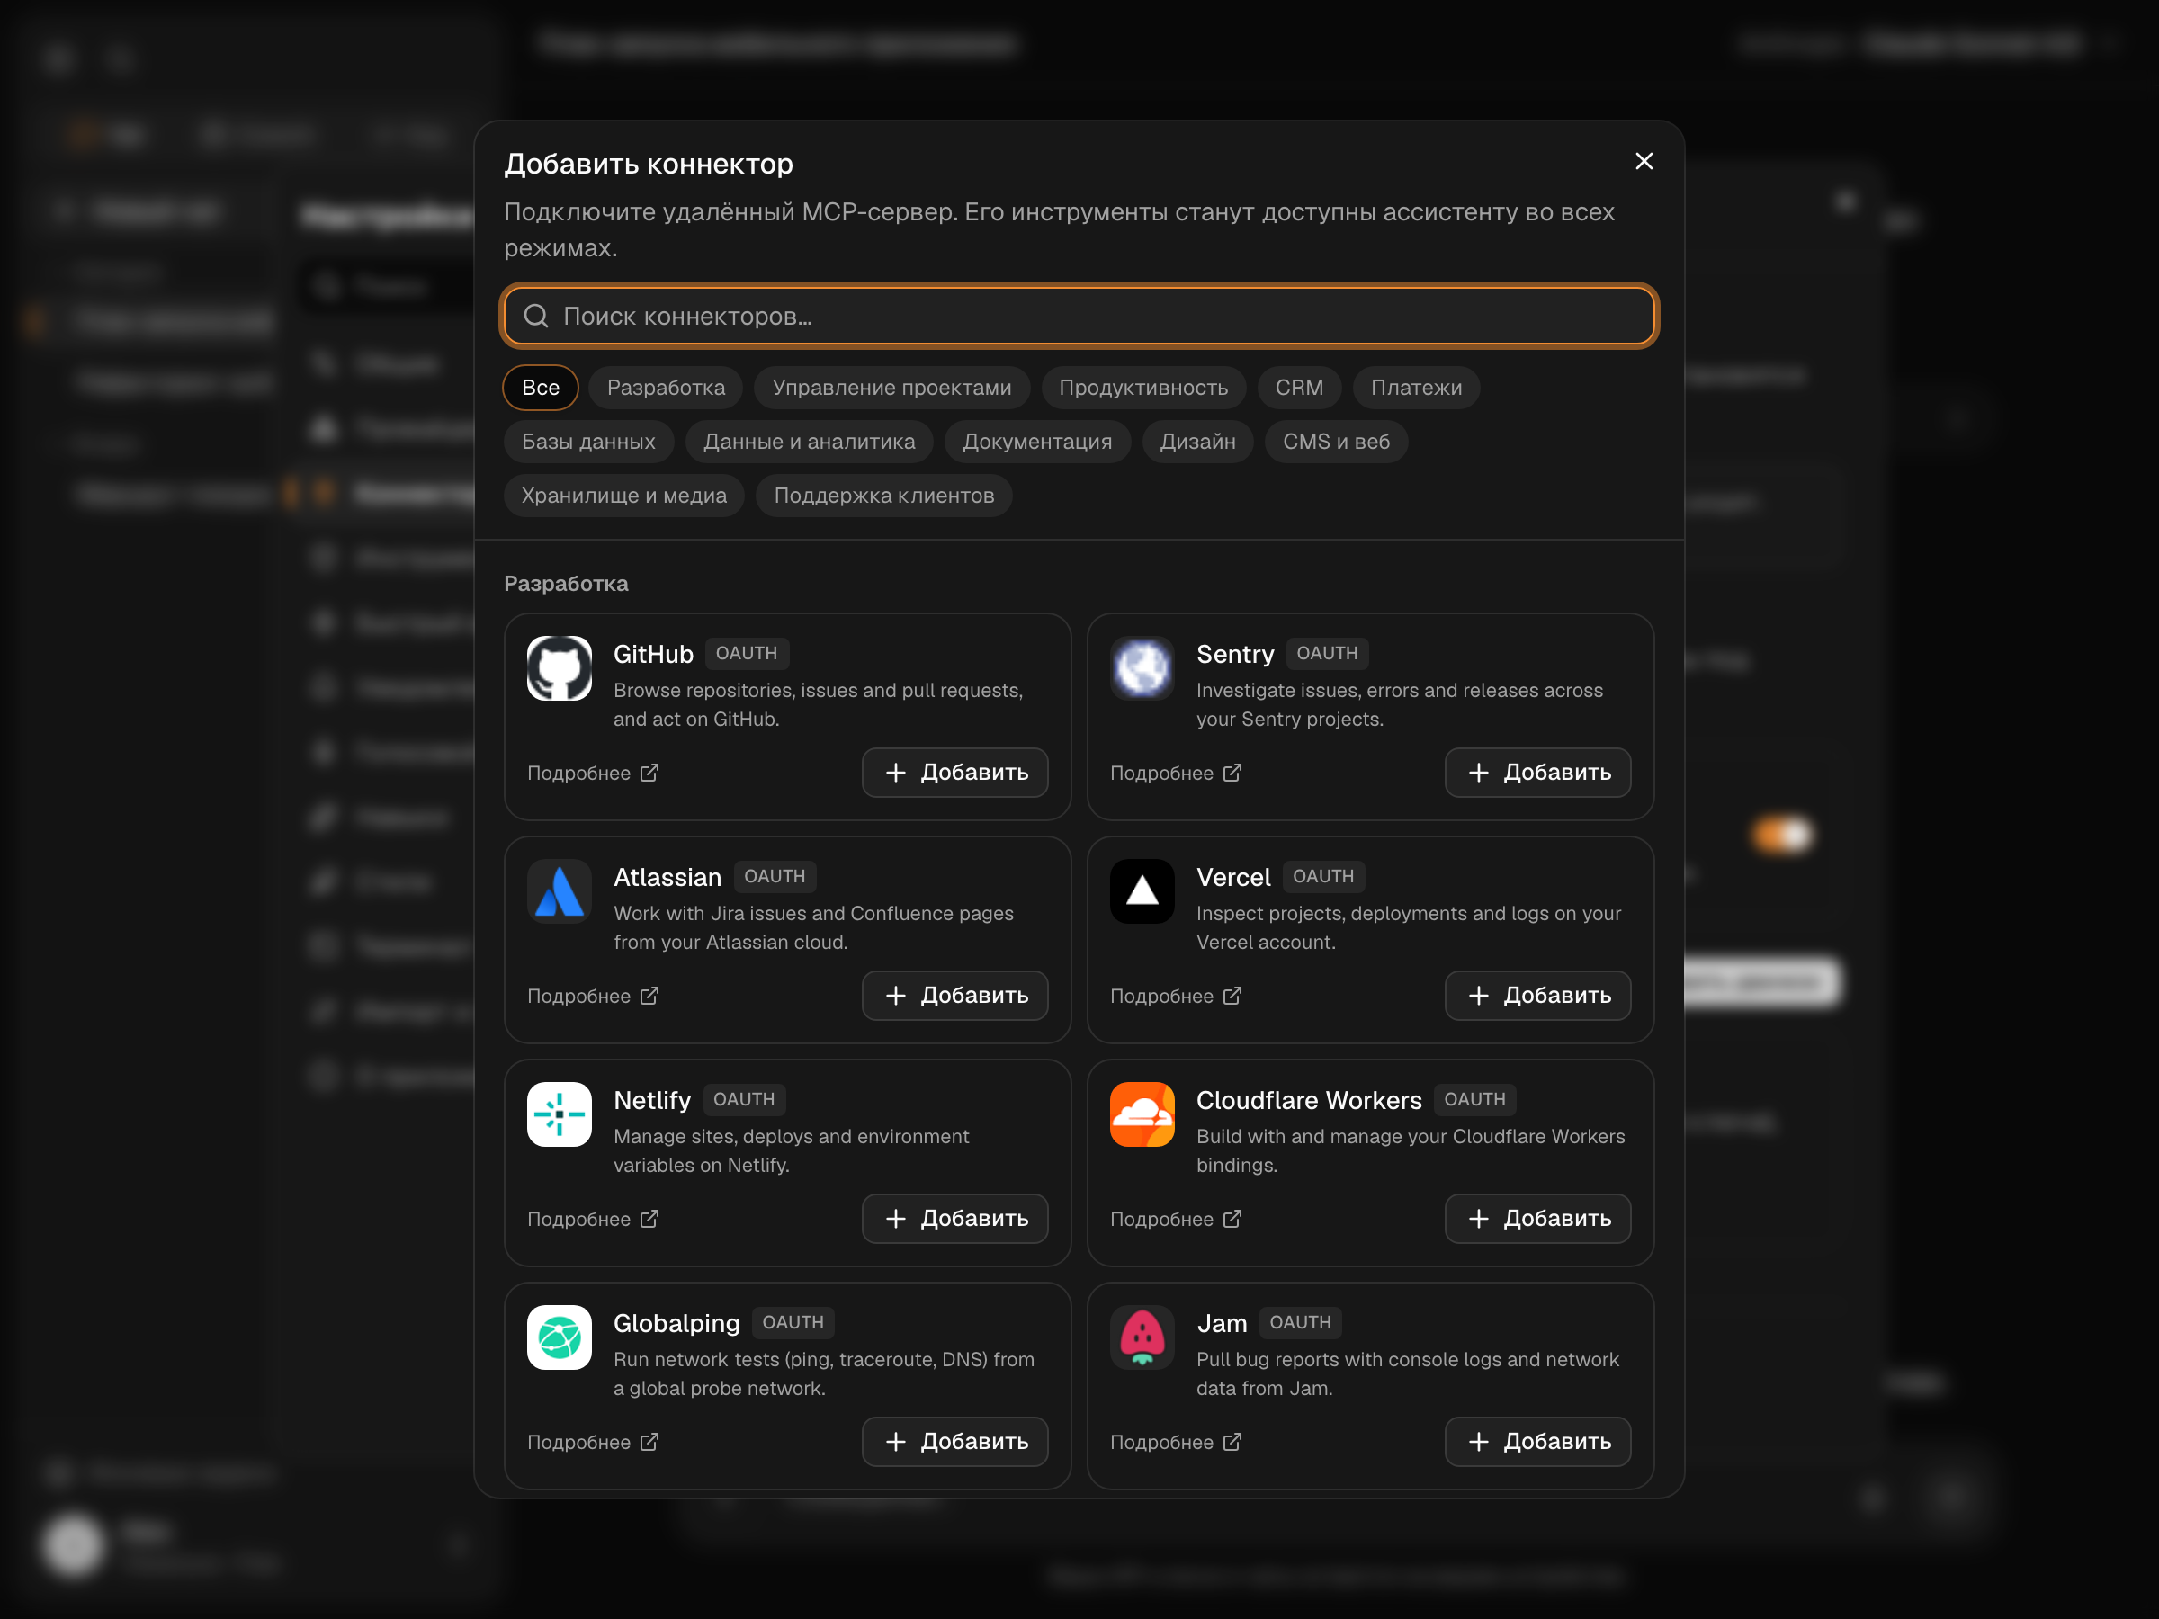Toggle the orange switch behind the dialog
The height and width of the screenshot is (1619, 2159).
1781,836
